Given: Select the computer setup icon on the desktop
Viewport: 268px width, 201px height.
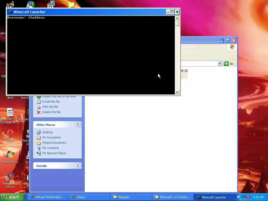Looking at the screenshot, I should pyautogui.click(x=51, y=4).
